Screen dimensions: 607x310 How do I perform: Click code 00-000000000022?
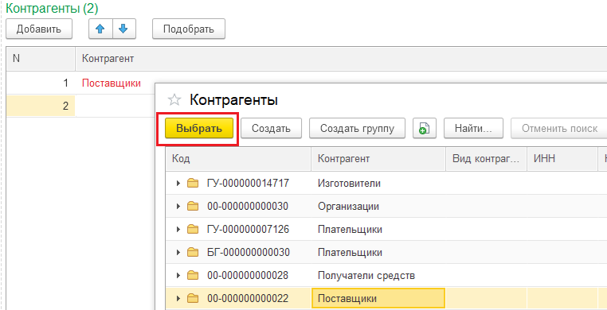click(248, 298)
